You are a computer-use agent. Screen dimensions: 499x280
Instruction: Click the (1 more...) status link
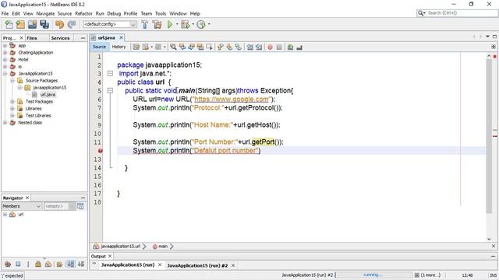(430, 275)
